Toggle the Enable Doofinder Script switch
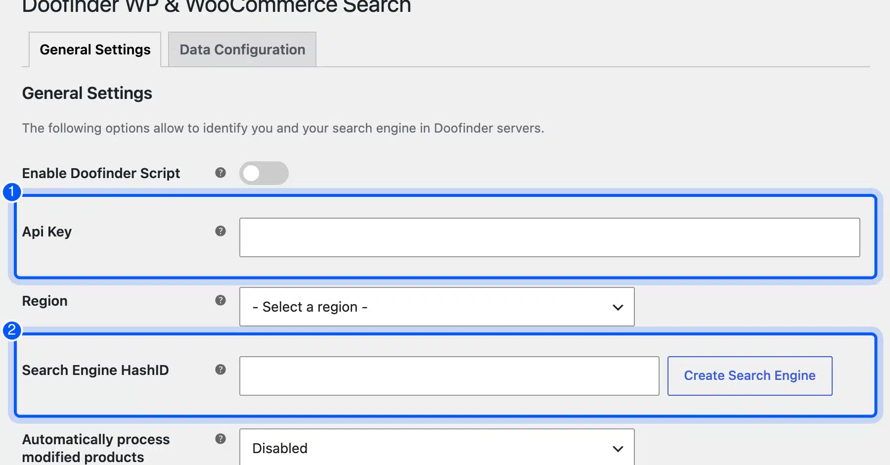This screenshot has width=890, height=465. 264,173
